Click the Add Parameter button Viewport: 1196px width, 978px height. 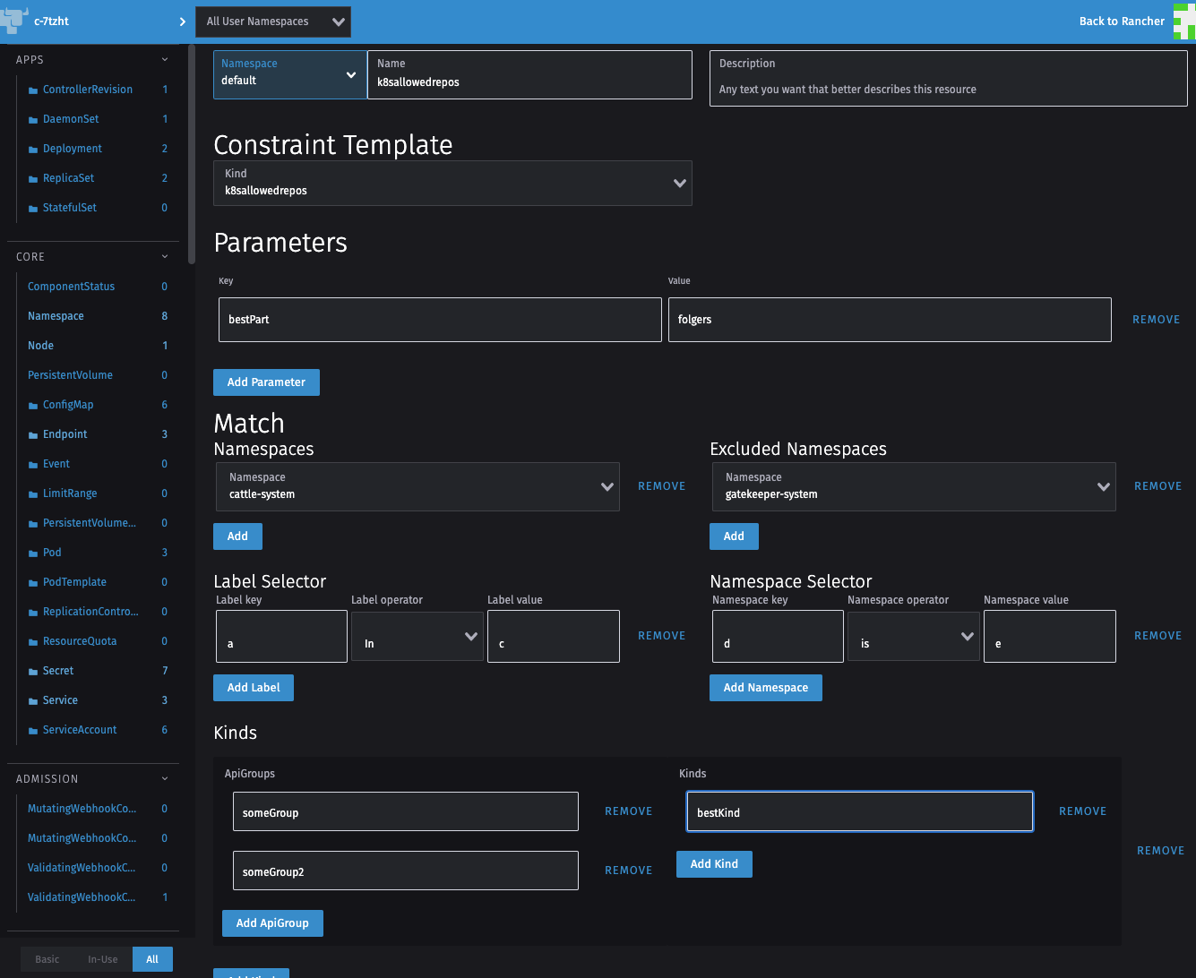tap(266, 382)
